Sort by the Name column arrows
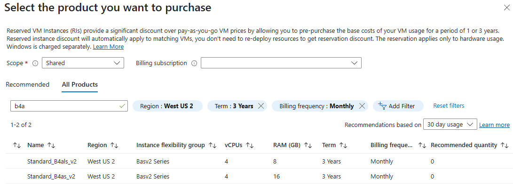Screen dimensions: 513x186 click(51, 145)
